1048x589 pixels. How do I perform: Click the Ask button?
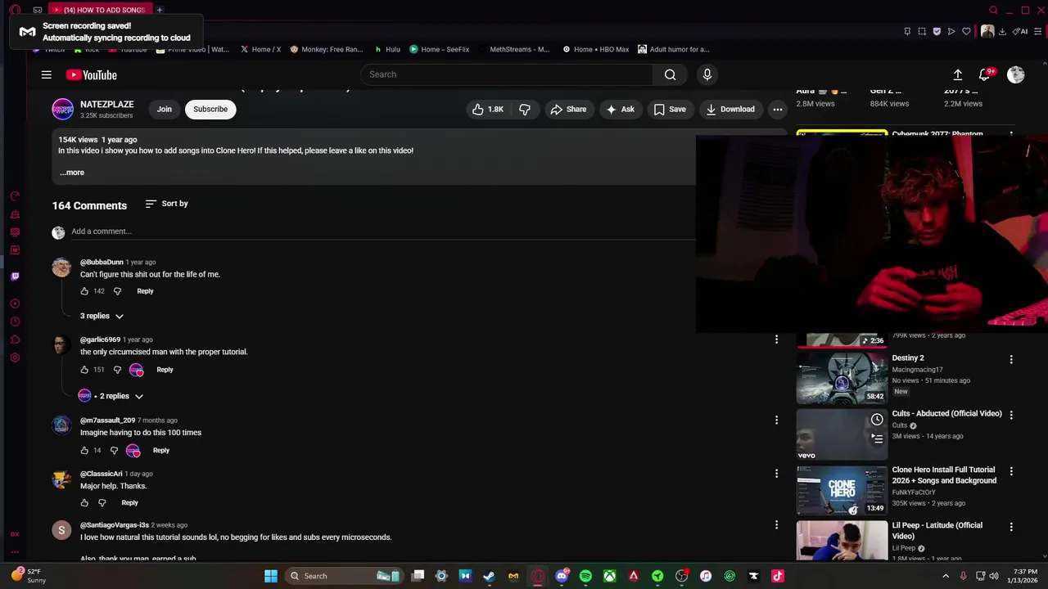click(620, 109)
